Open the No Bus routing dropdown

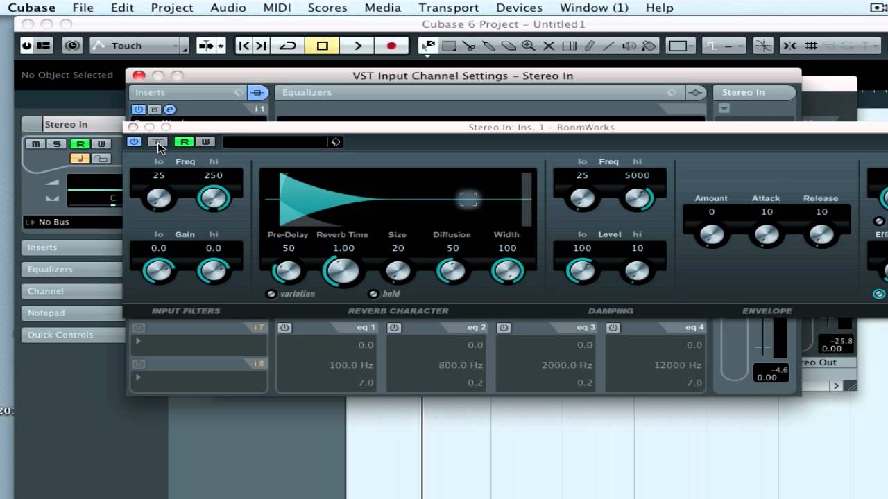pos(73,222)
